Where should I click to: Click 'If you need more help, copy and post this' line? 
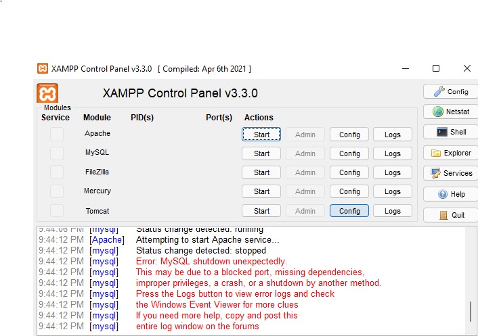(217, 315)
